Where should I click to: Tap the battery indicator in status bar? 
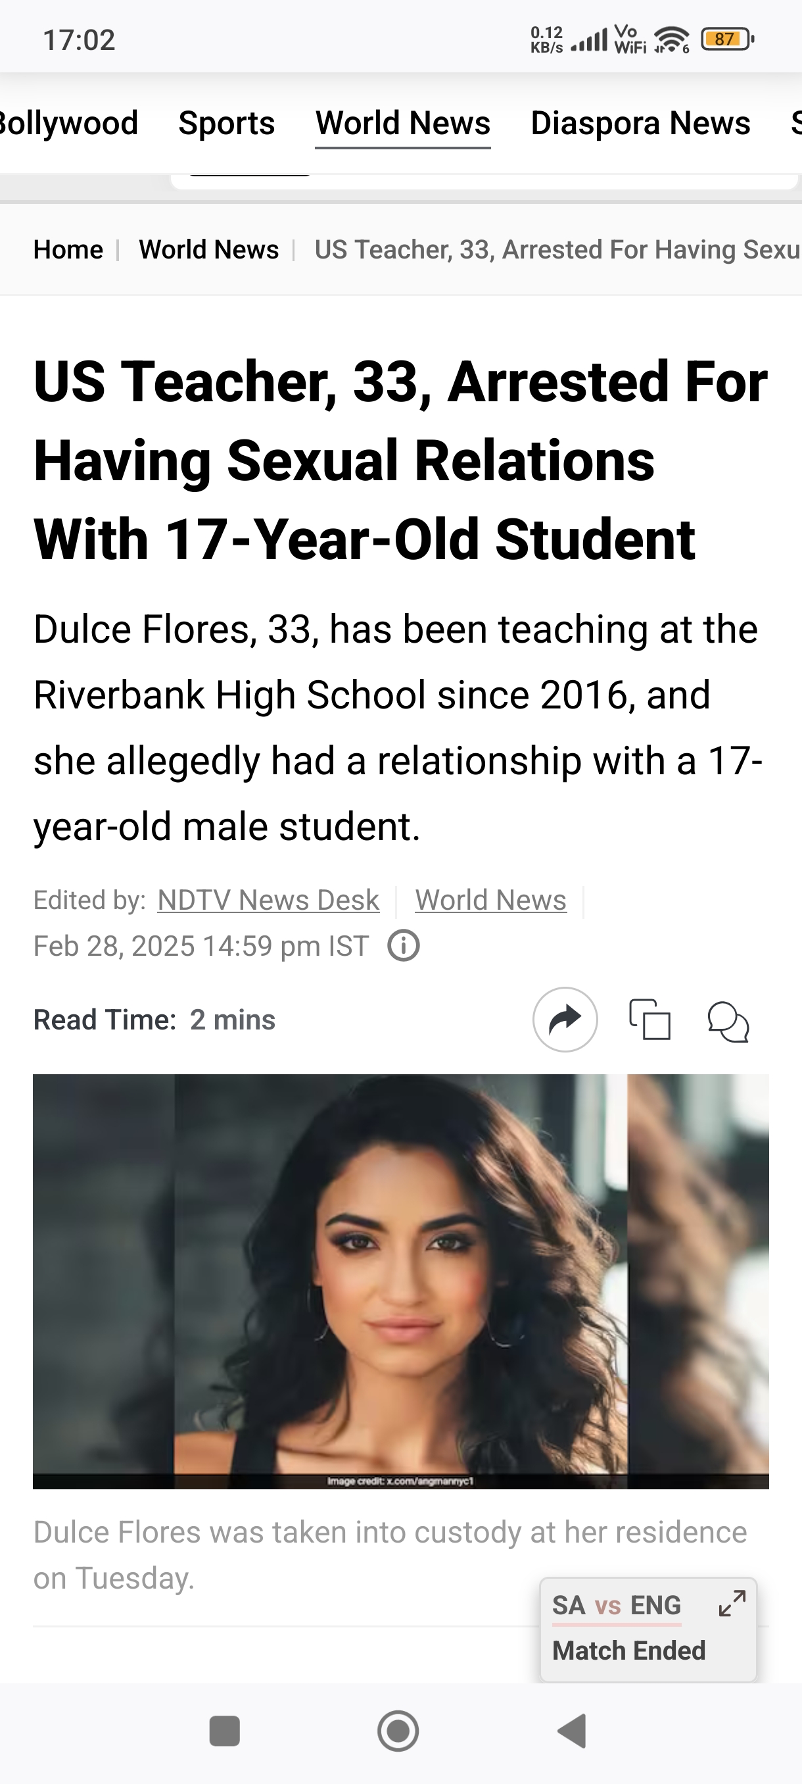point(726,39)
